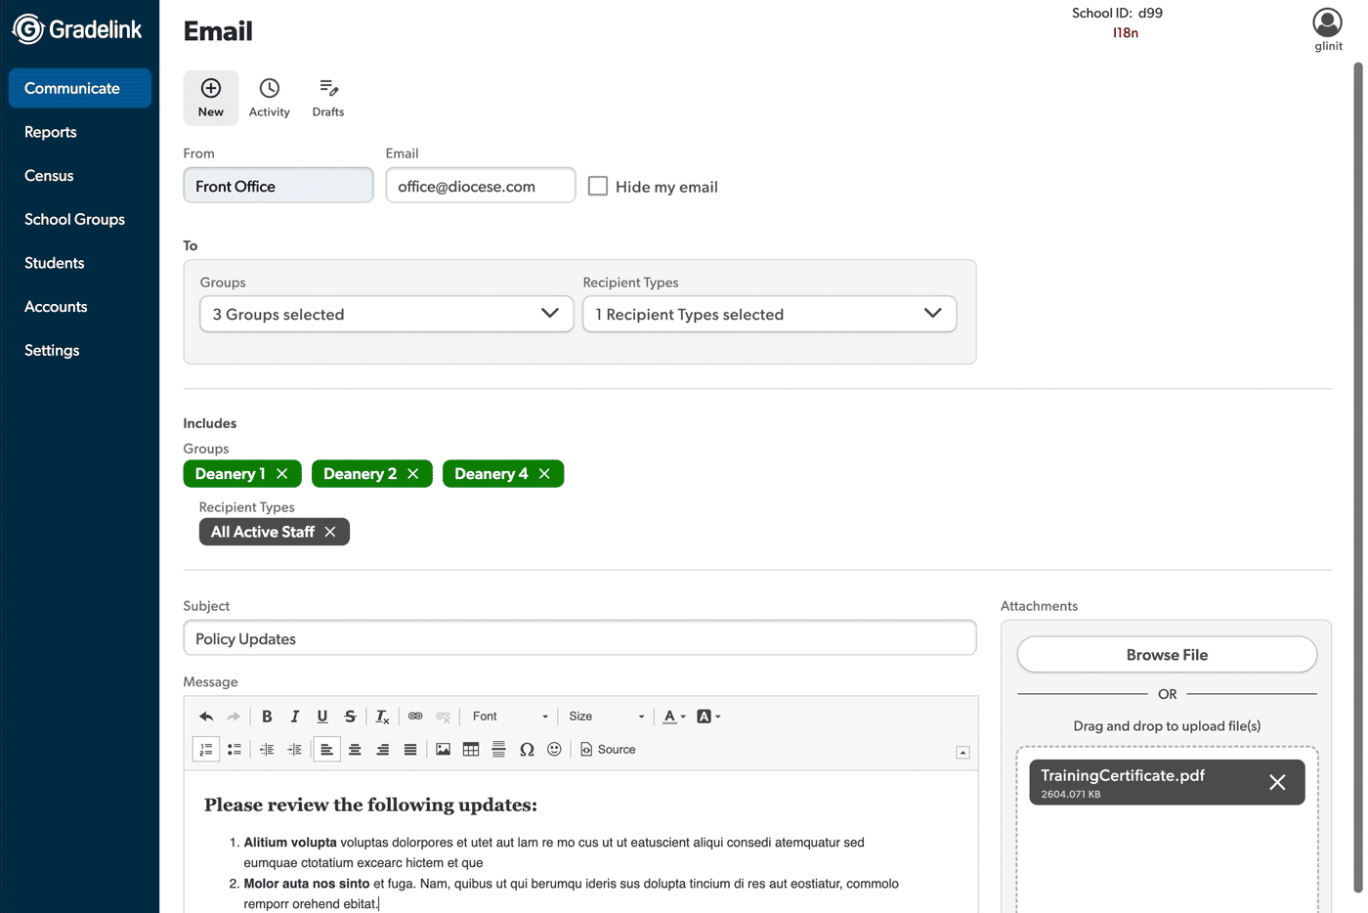Open the text color picker

pyautogui.click(x=673, y=717)
